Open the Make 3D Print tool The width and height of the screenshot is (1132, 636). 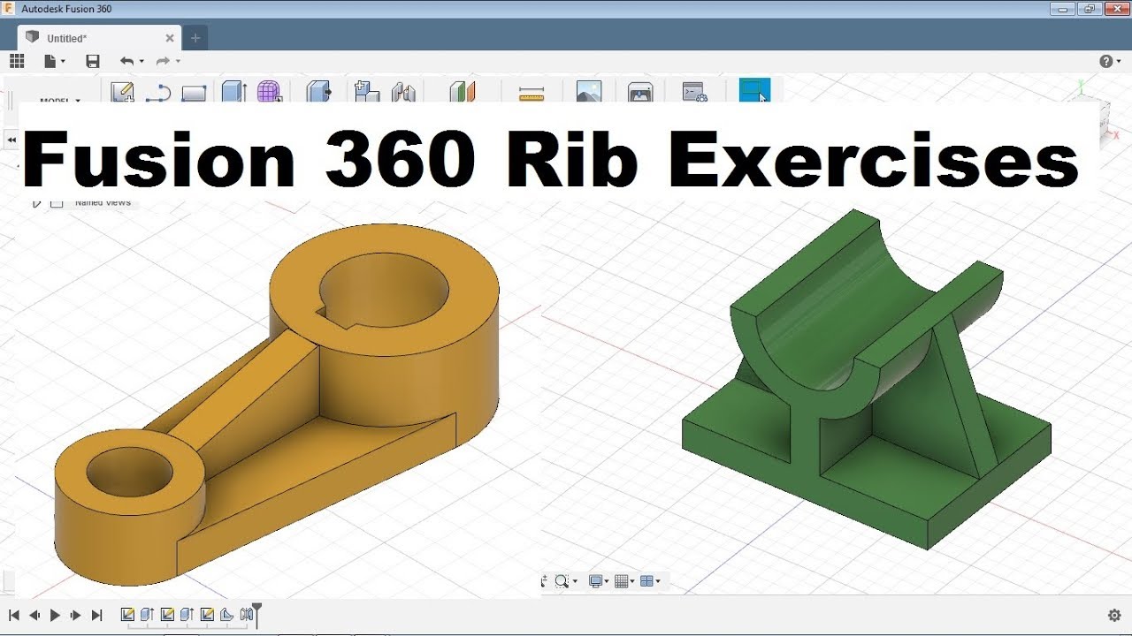click(640, 92)
